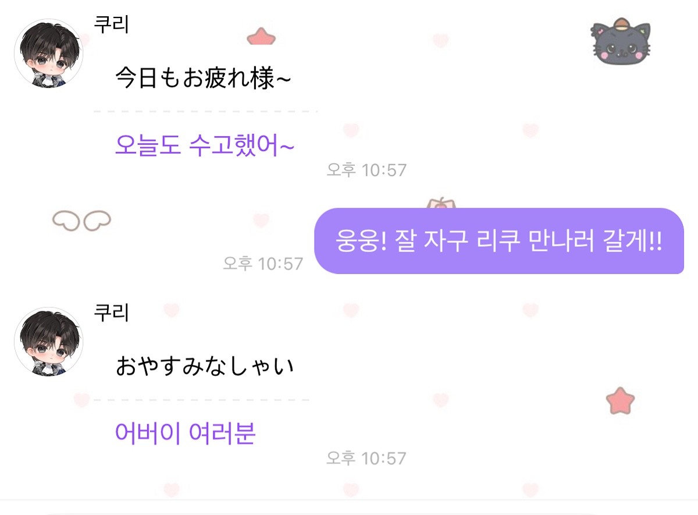Select the message おやすみなしゃい
698x515 pixels.
(204, 367)
